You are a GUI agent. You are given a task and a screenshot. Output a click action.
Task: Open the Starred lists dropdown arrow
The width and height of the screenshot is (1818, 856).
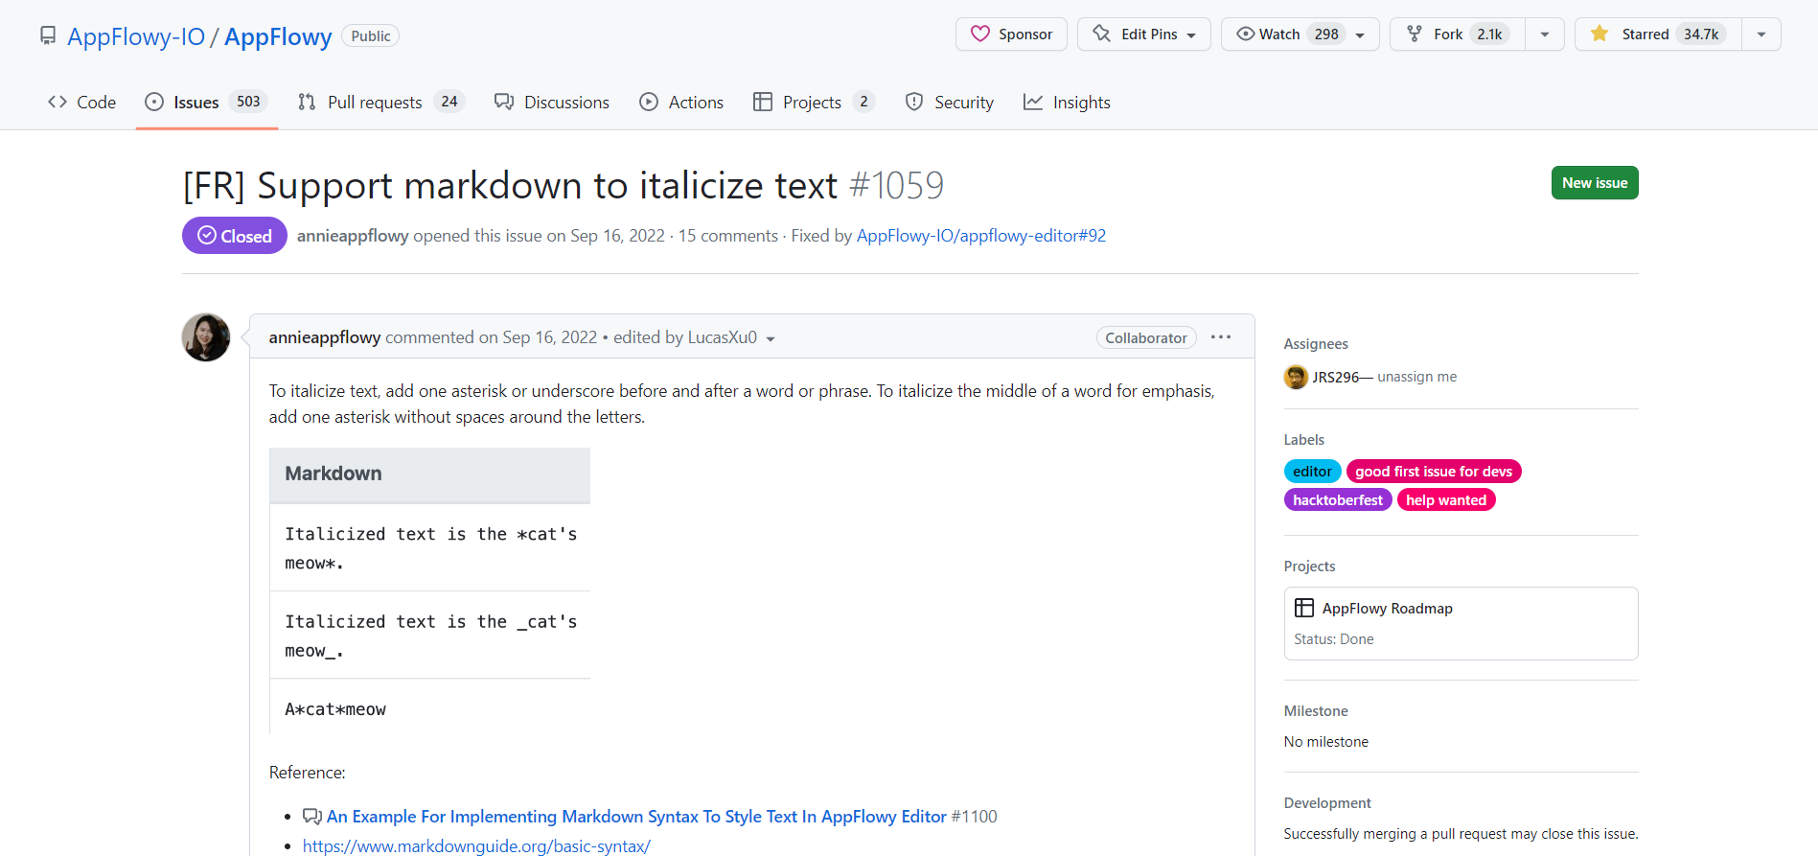click(x=1761, y=35)
